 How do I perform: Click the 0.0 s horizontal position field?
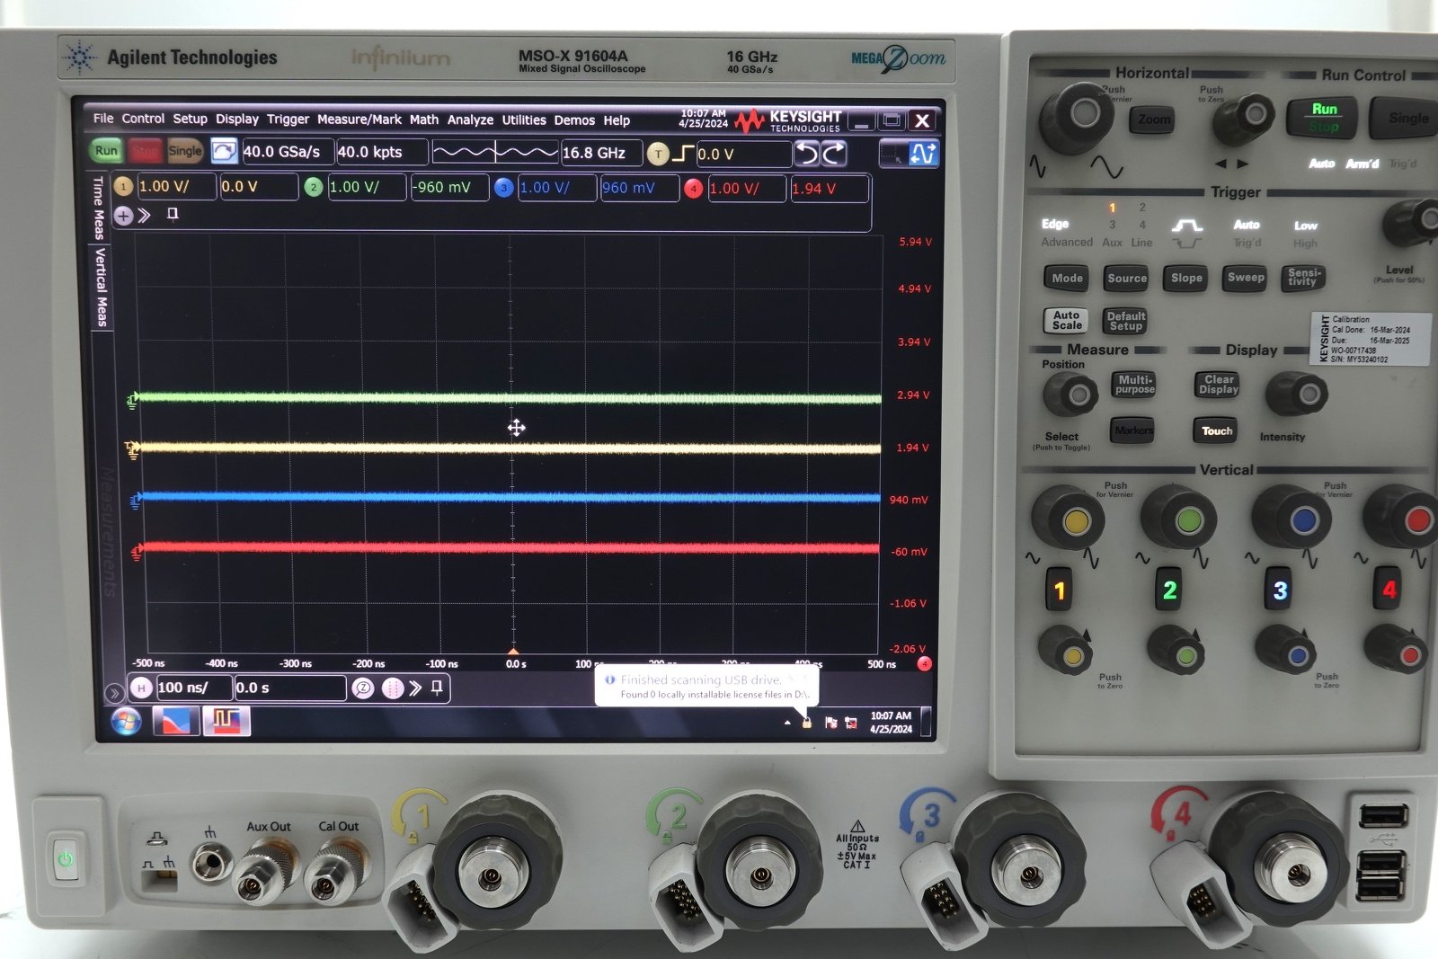click(289, 688)
